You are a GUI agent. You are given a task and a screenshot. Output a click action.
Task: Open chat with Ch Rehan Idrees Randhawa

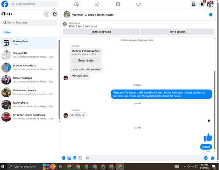[28, 117]
